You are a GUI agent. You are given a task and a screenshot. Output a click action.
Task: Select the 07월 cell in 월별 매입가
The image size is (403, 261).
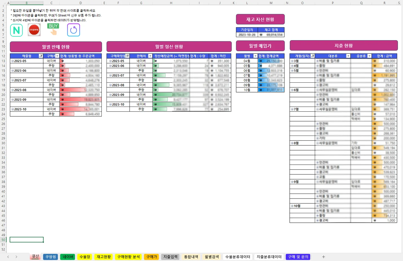tap(247, 75)
